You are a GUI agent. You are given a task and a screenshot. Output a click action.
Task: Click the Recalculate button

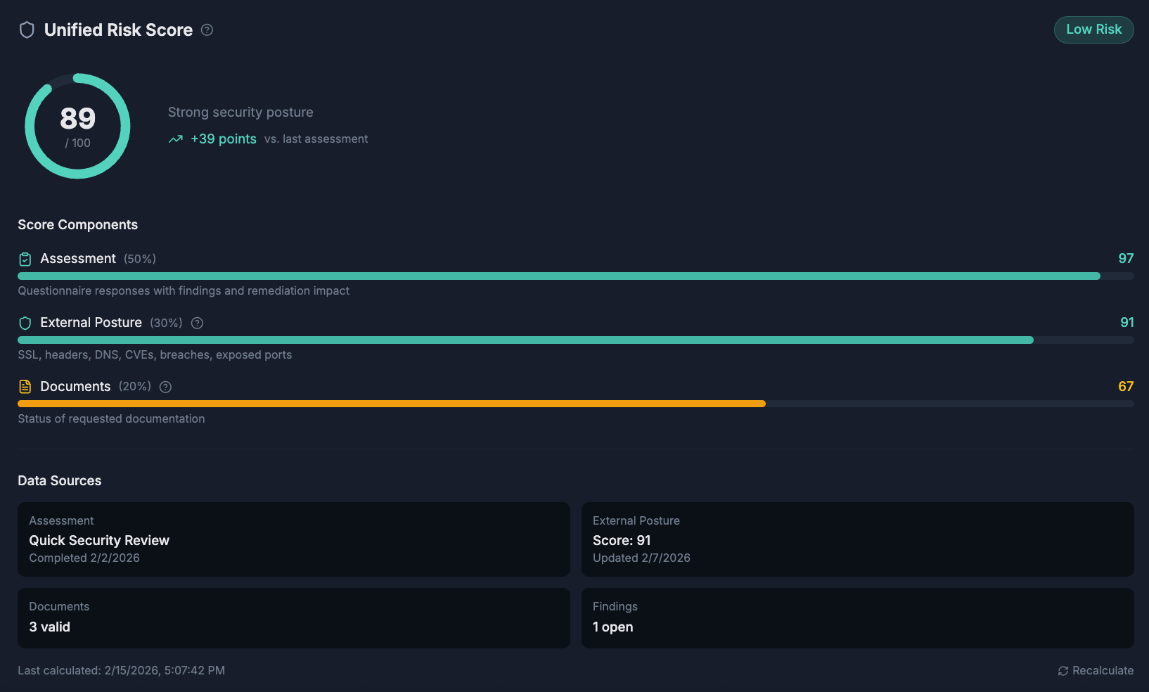click(x=1096, y=670)
